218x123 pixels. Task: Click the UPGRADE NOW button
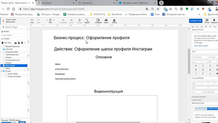tap(196, 21)
